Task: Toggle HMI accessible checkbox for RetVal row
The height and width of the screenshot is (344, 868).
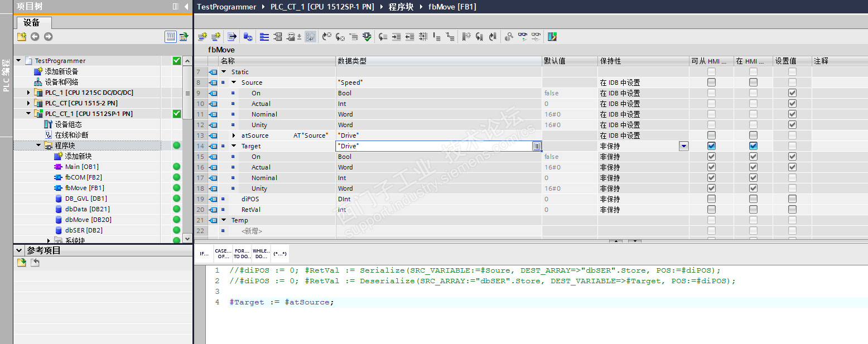Action: [x=711, y=210]
